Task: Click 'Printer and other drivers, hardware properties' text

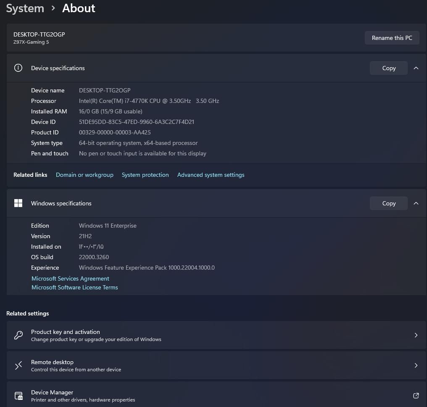Action: (x=83, y=400)
